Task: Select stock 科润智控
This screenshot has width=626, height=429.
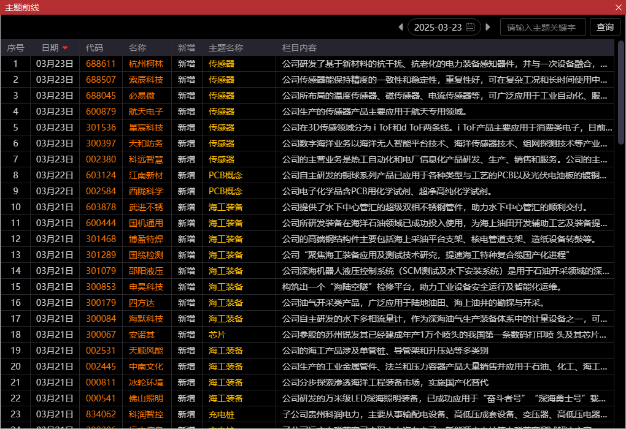Action: point(145,415)
